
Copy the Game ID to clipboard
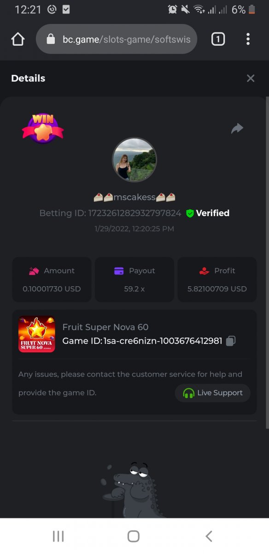[231, 341]
